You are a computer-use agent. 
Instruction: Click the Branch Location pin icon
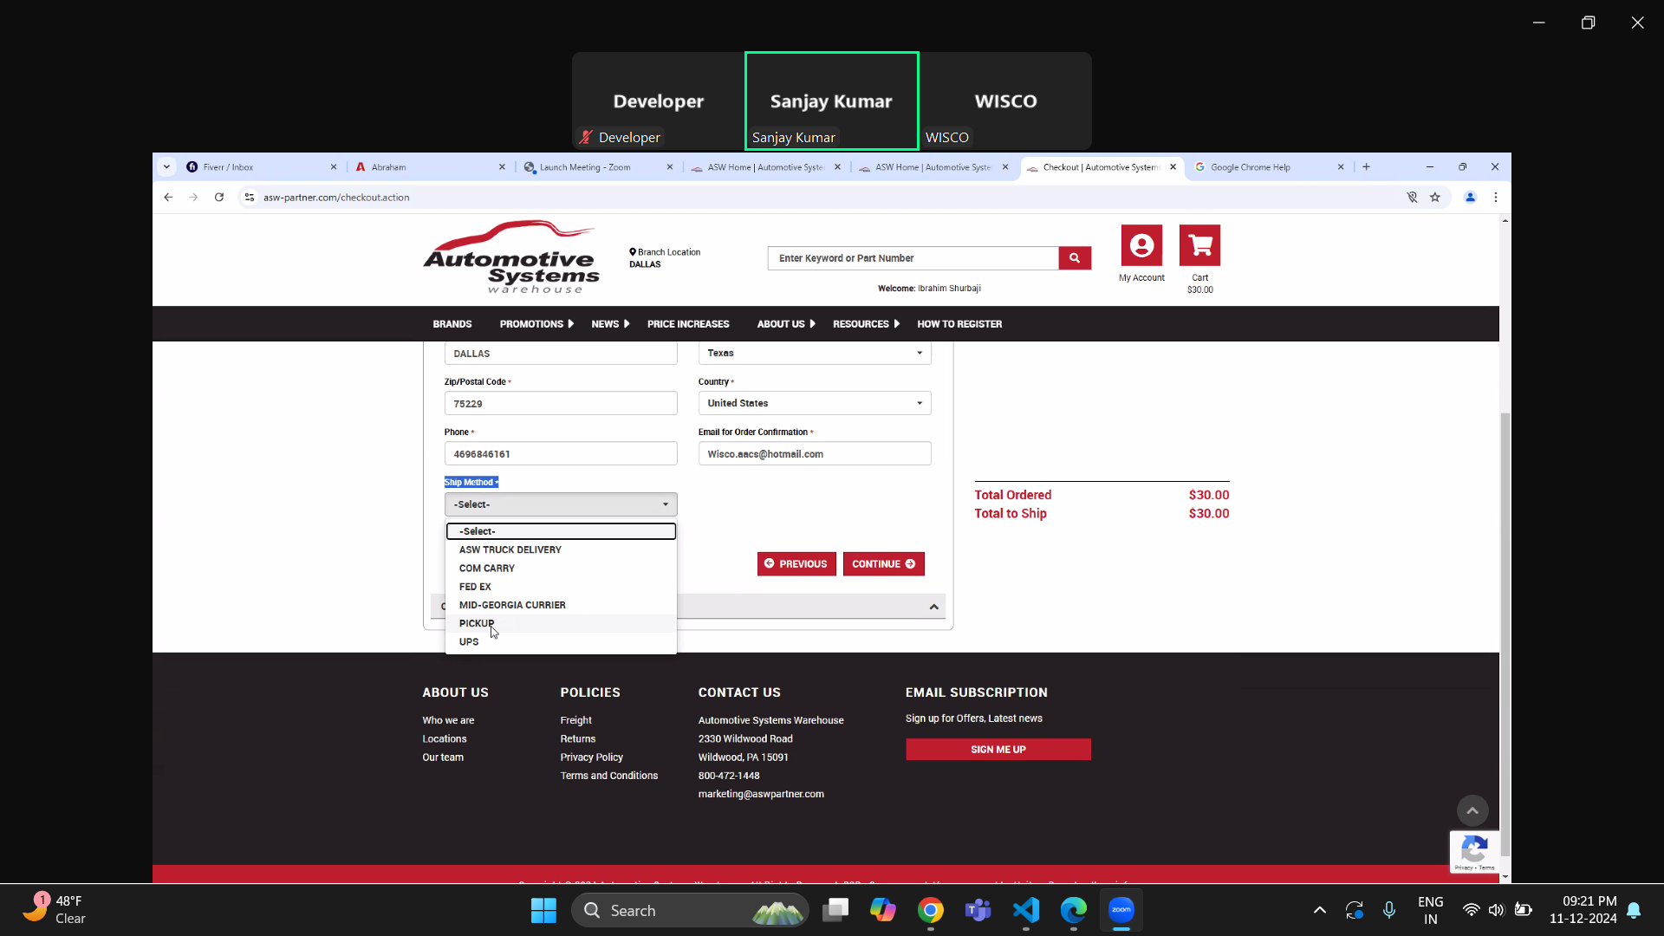(x=633, y=252)
